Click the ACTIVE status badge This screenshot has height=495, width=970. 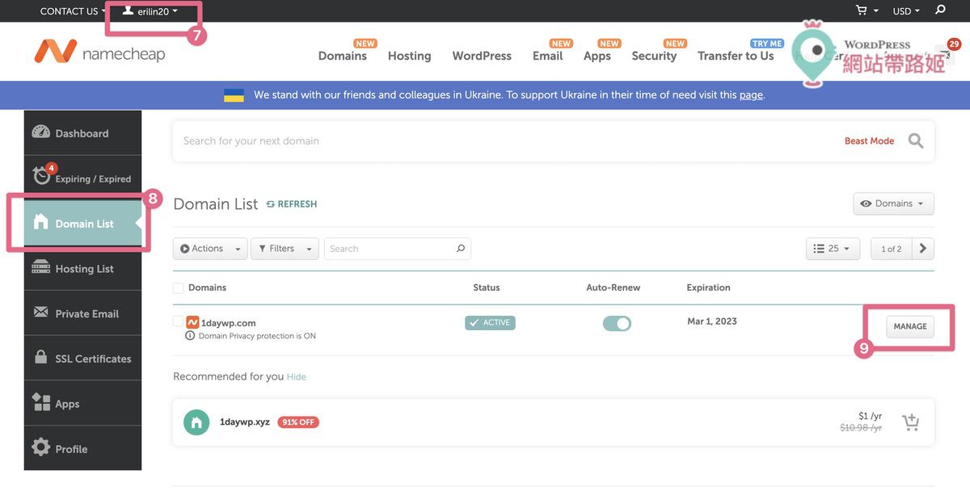click(490, 322)
